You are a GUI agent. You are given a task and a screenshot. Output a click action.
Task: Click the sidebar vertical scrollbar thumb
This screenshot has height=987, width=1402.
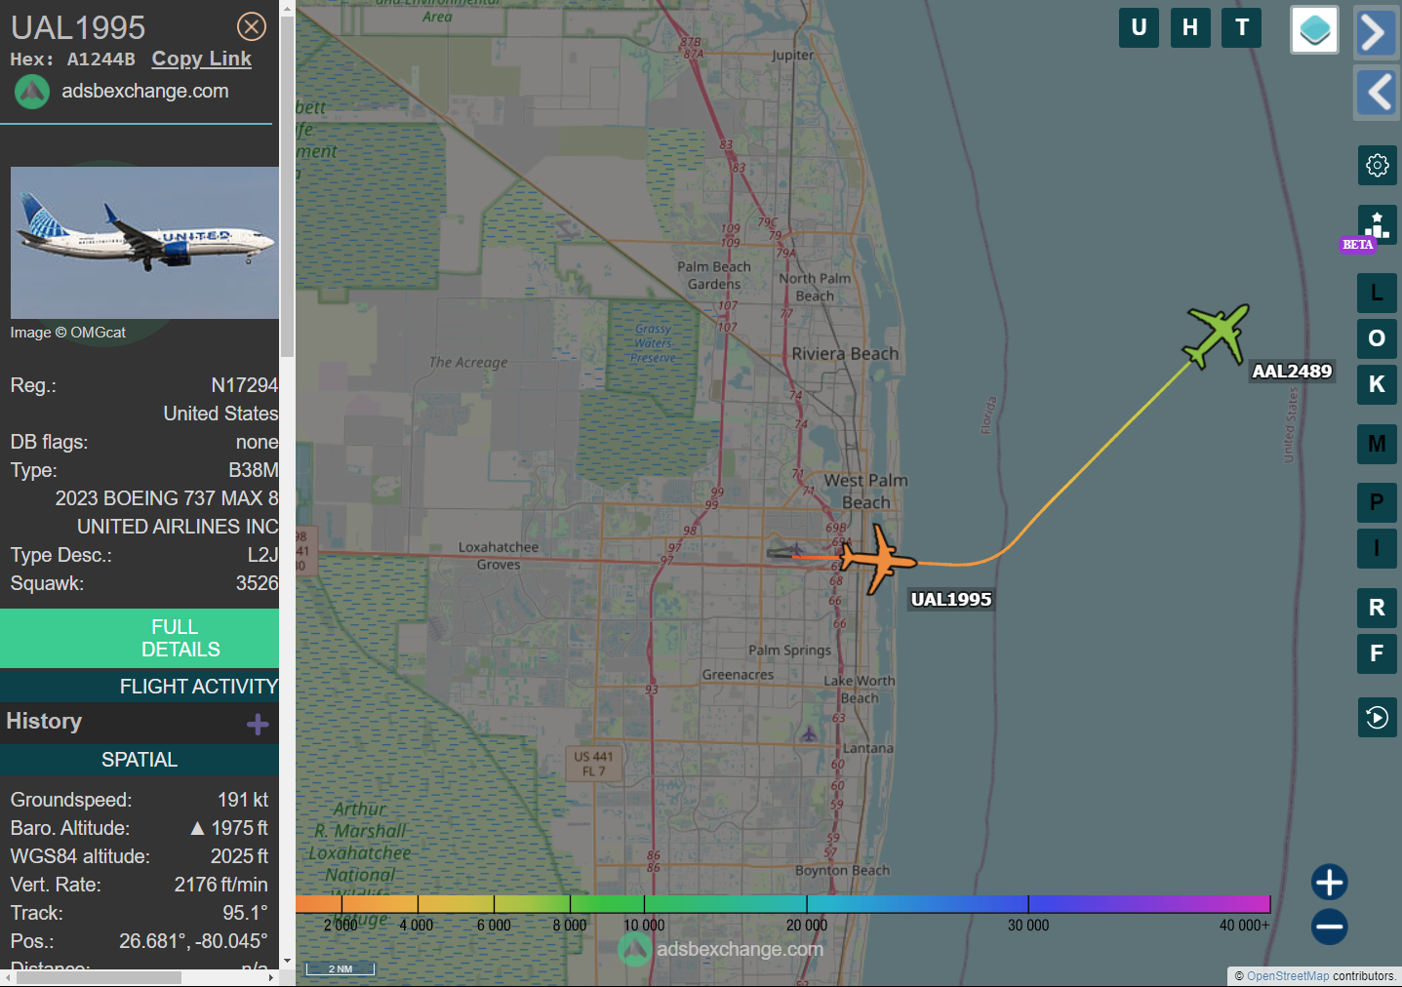point(287,187)
